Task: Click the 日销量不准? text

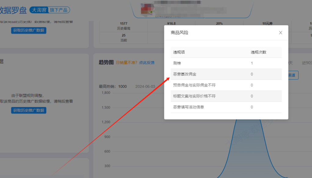Action: [x=127, y=62]
